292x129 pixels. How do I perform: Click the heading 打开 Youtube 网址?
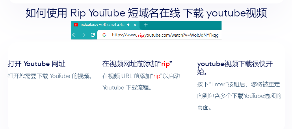(x=36, y=64)
